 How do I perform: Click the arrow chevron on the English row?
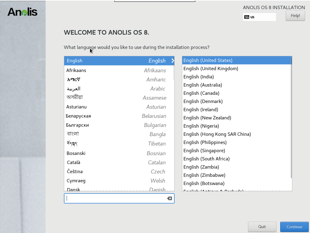[x=172, y=61]
